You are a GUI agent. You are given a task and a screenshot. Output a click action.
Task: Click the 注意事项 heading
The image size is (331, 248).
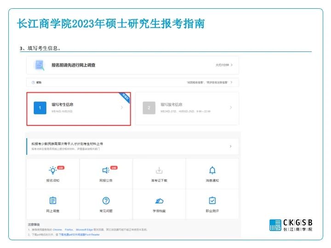[x=34, y=225]
